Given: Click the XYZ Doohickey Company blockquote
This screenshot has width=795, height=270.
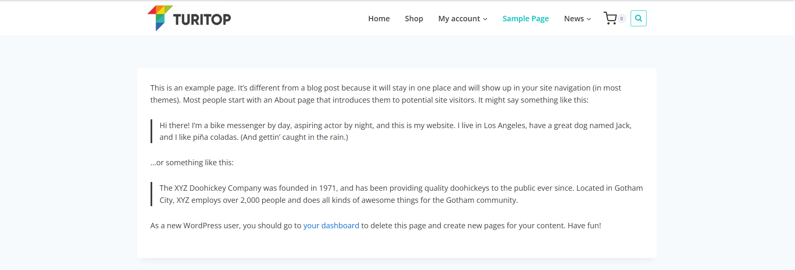Looking at the screenshot, I should click(401, 194).
